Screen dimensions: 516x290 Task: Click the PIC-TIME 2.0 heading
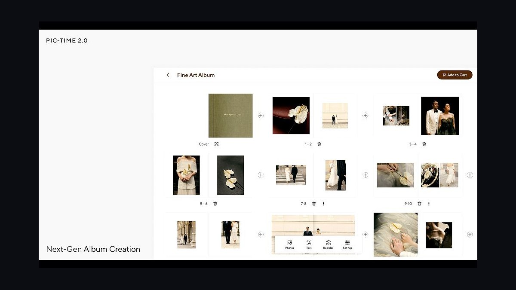point(67,40)
